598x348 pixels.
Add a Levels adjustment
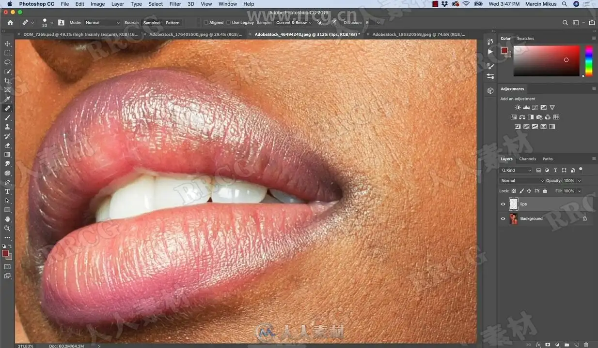[526, 107]
